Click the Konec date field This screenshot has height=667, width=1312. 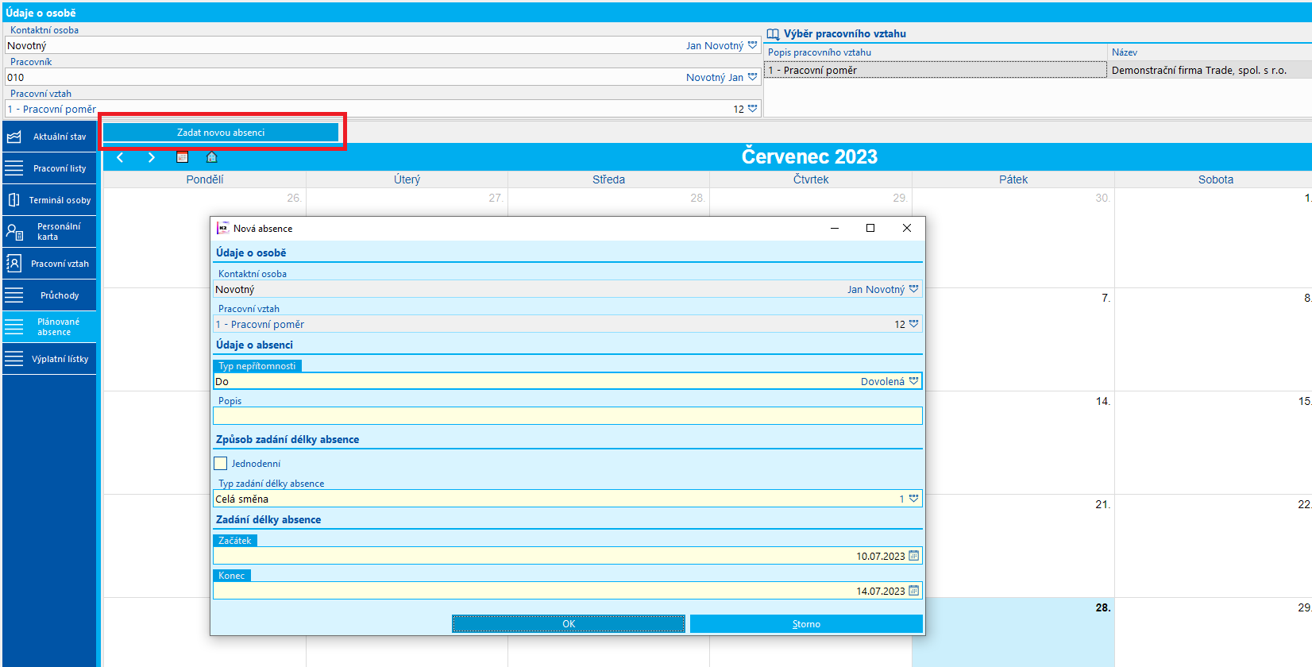568,591
